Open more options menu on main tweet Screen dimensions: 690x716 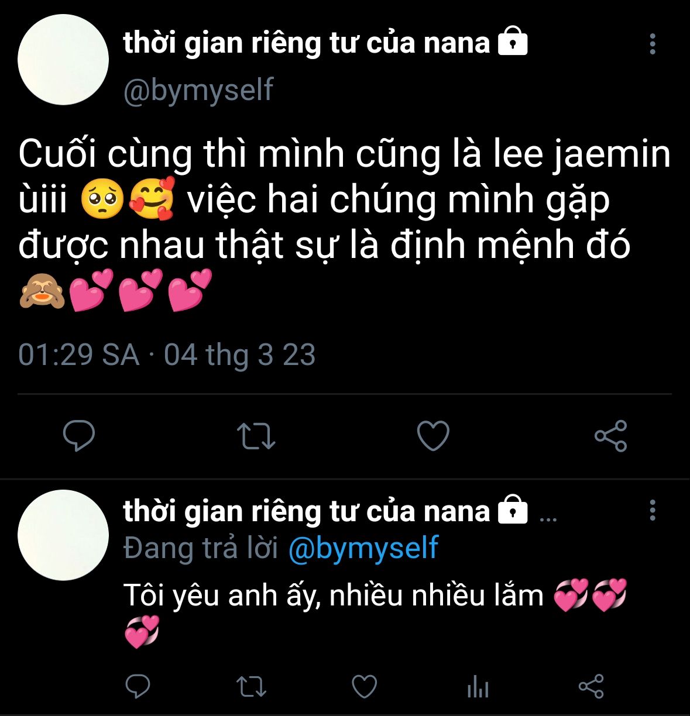653,44
